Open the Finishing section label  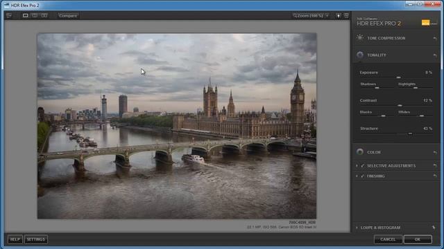[x=376, y=176]
